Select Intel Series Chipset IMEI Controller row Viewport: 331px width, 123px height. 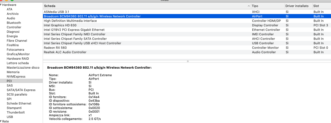pyautogui.click(x=187, y=34)
